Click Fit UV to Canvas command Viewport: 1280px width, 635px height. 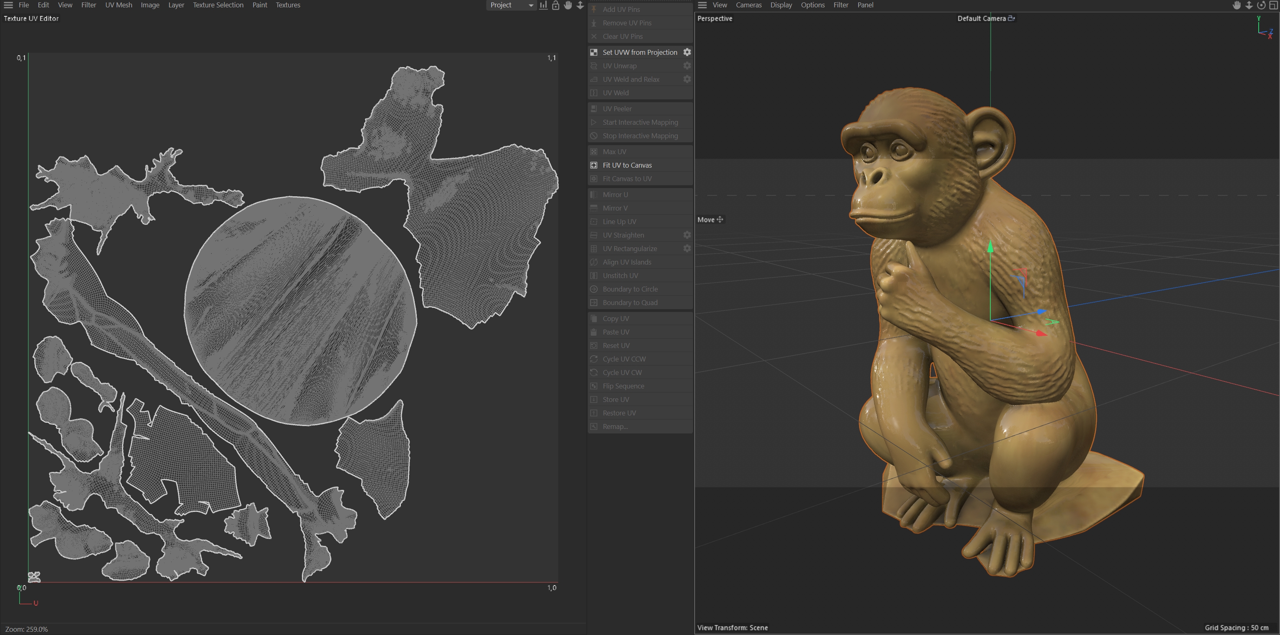627,165
